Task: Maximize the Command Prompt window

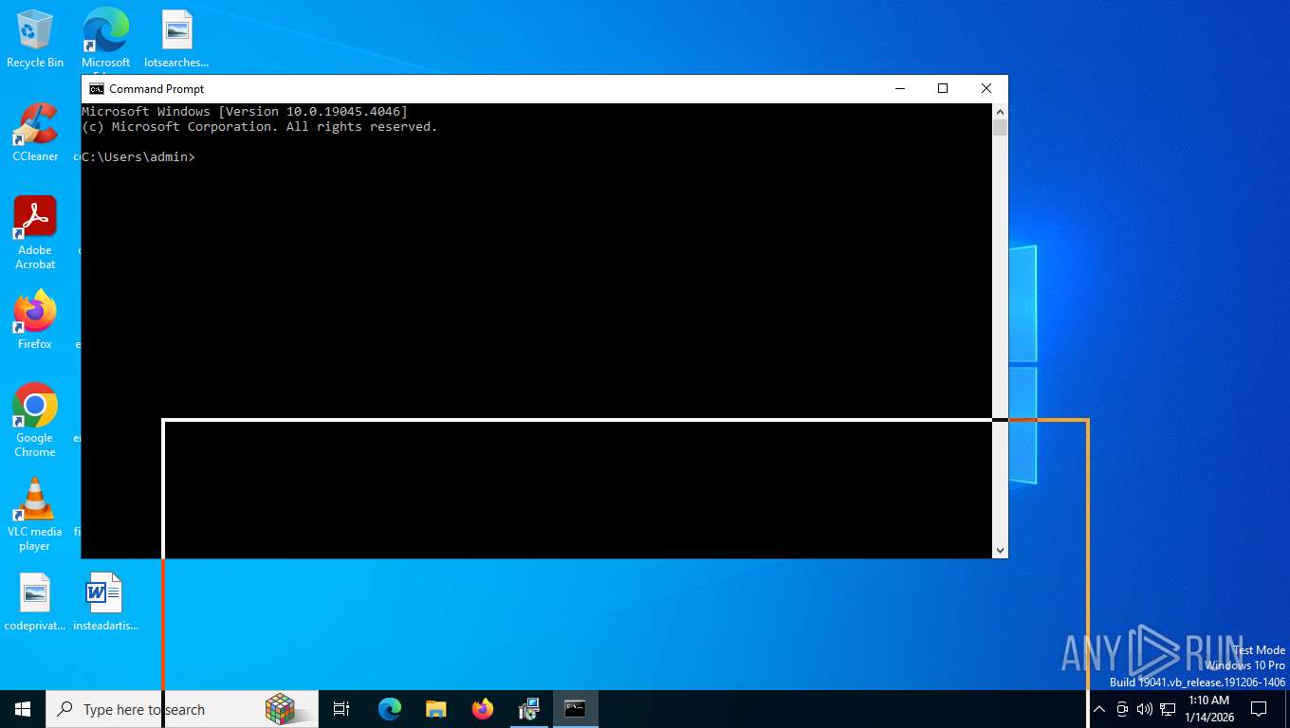Action: [943, 88]
